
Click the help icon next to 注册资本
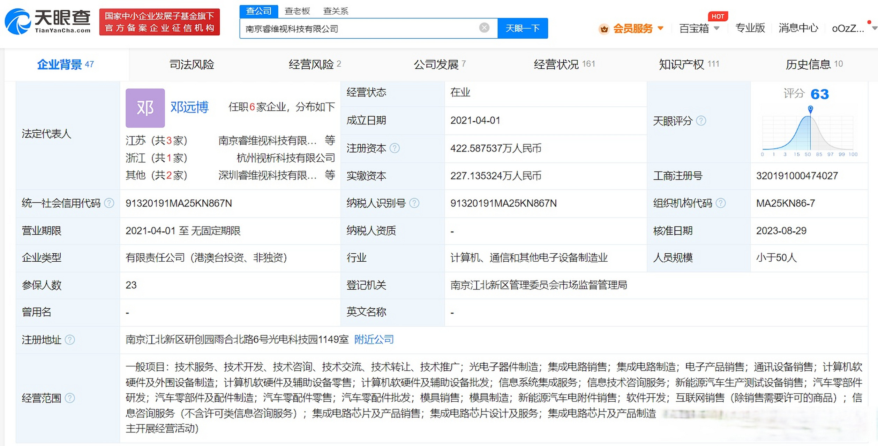(x=395, y=148)
